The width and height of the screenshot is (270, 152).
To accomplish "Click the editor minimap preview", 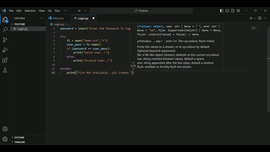I will (x=254, y=28).
